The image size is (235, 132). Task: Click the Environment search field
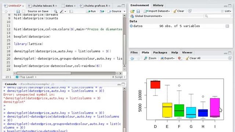click(217, 16)
